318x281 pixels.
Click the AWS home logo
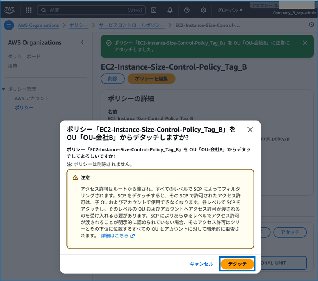9,10
